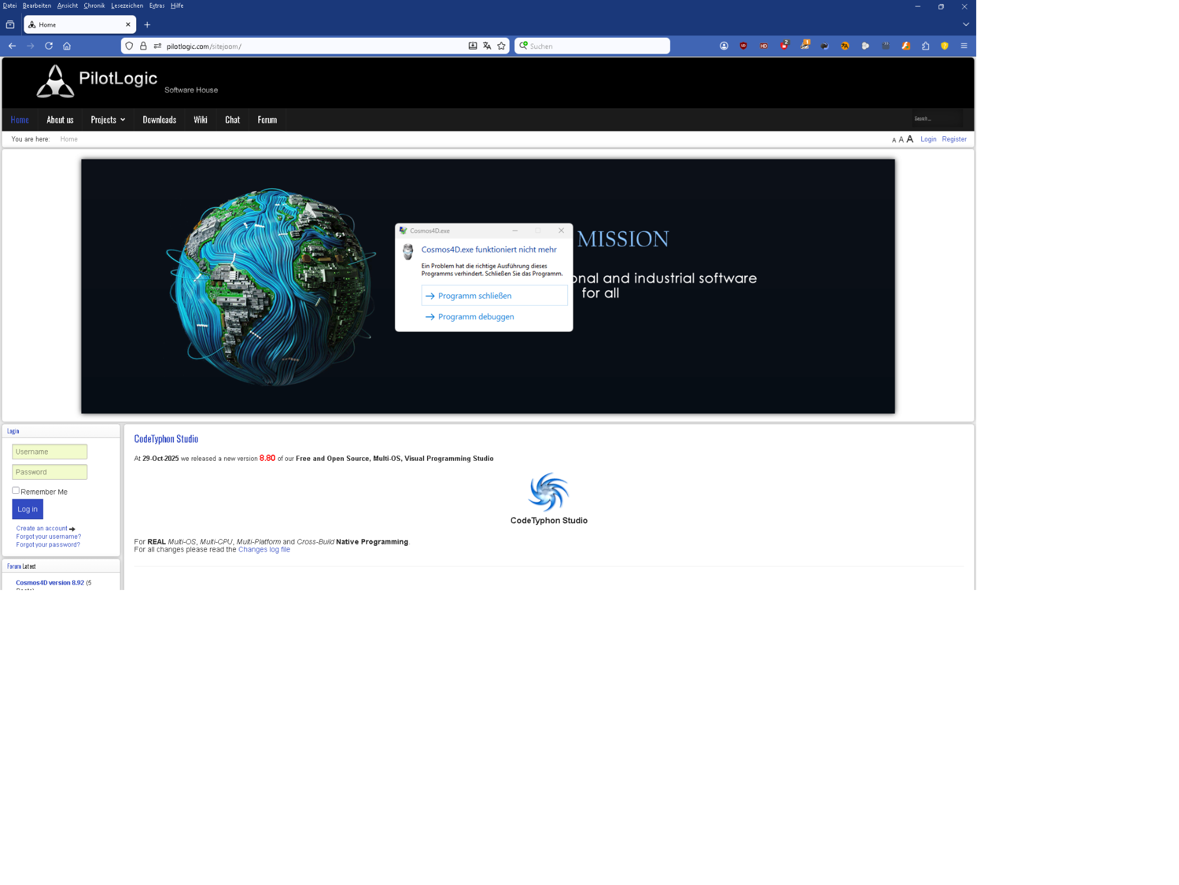
Task: Bookmark this page with star icon
Action: (501, 46)
